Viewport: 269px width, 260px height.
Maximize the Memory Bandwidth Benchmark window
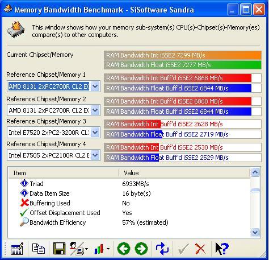246,9
